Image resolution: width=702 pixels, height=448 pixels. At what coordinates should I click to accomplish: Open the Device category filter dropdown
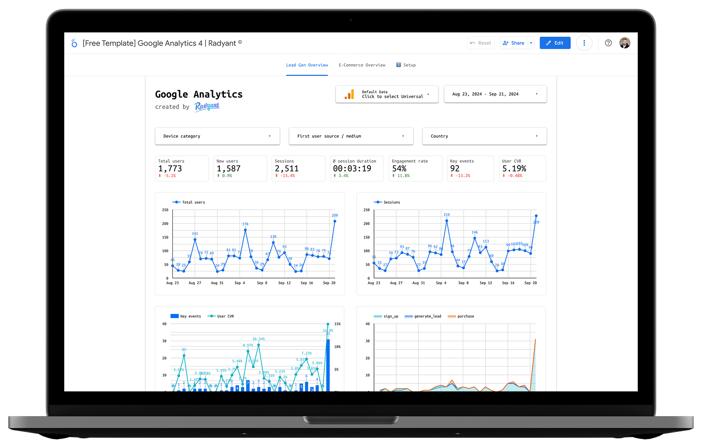point(217,136)
